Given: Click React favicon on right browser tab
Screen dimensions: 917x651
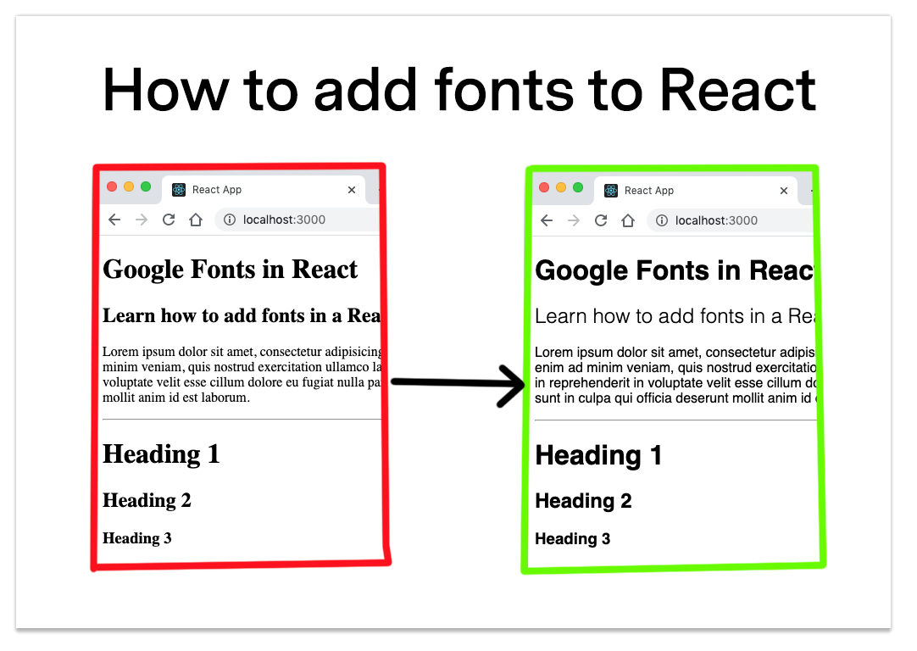Looking at the screenshot, I should coord(611,191).
